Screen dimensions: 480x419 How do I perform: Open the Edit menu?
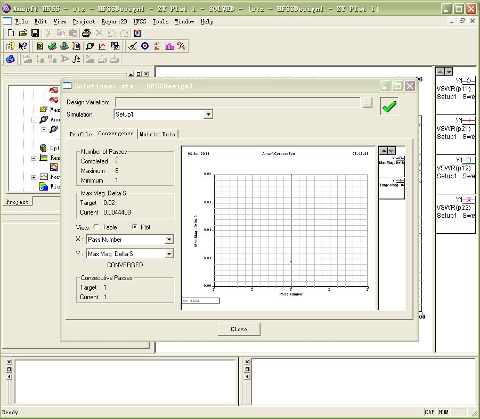pyautogui.click(x=40, y=22)
